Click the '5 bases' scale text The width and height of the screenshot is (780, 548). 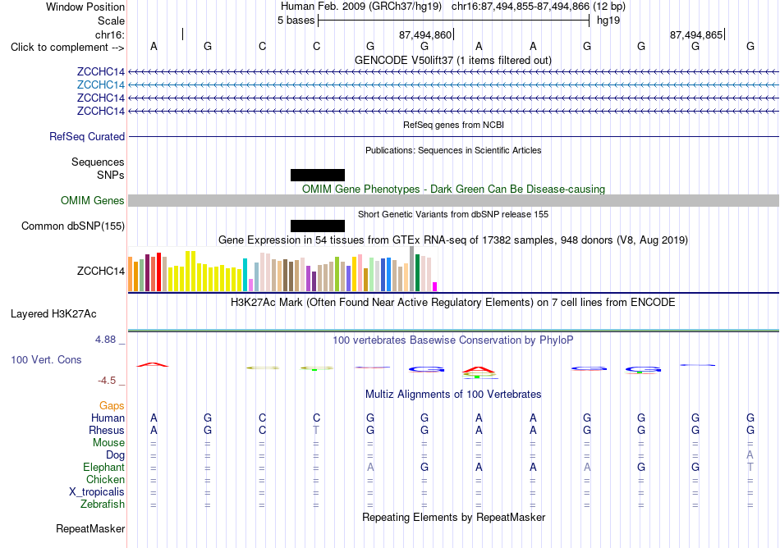click(x=296, y=21)
